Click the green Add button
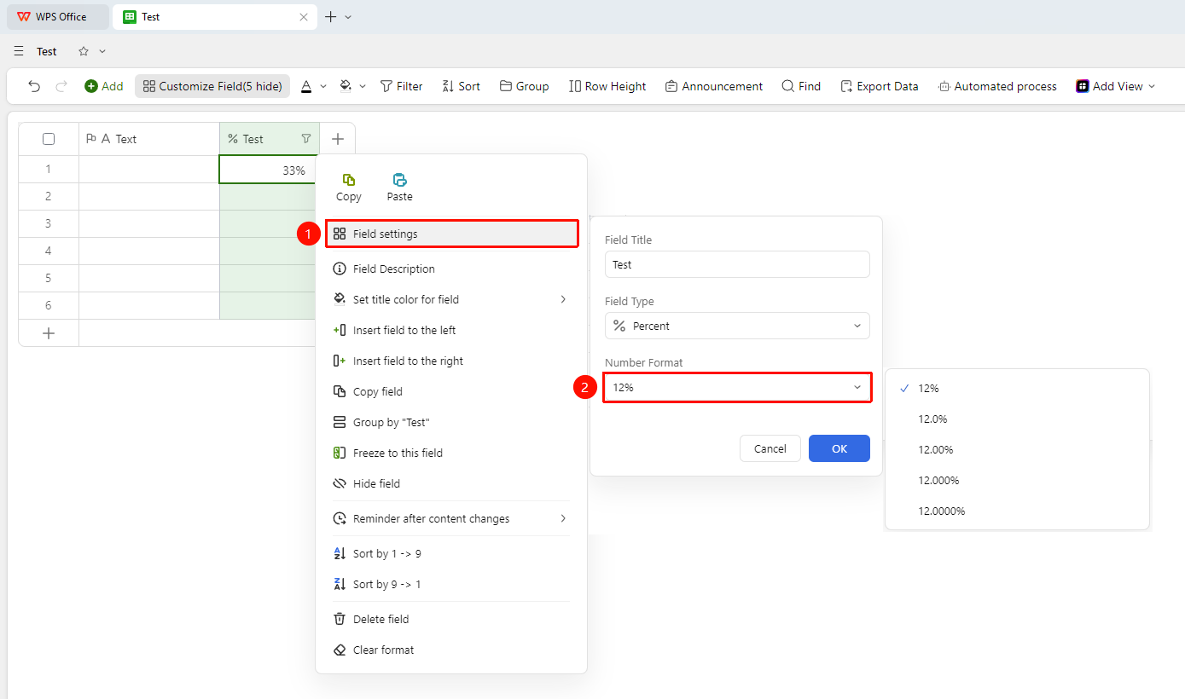Image resolution: width=1185 pixels, height=699 pixels. click(x=103, y=86)
